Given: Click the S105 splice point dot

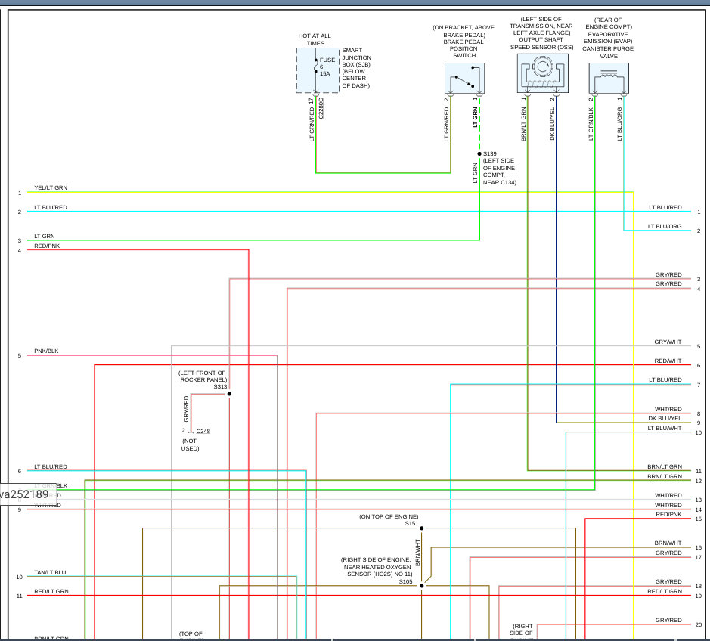Looking at the screenshot, I should click(422, 586).
